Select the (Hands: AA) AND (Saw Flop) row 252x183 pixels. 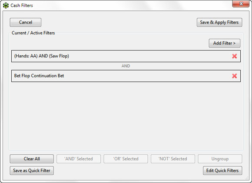point(126,56)
